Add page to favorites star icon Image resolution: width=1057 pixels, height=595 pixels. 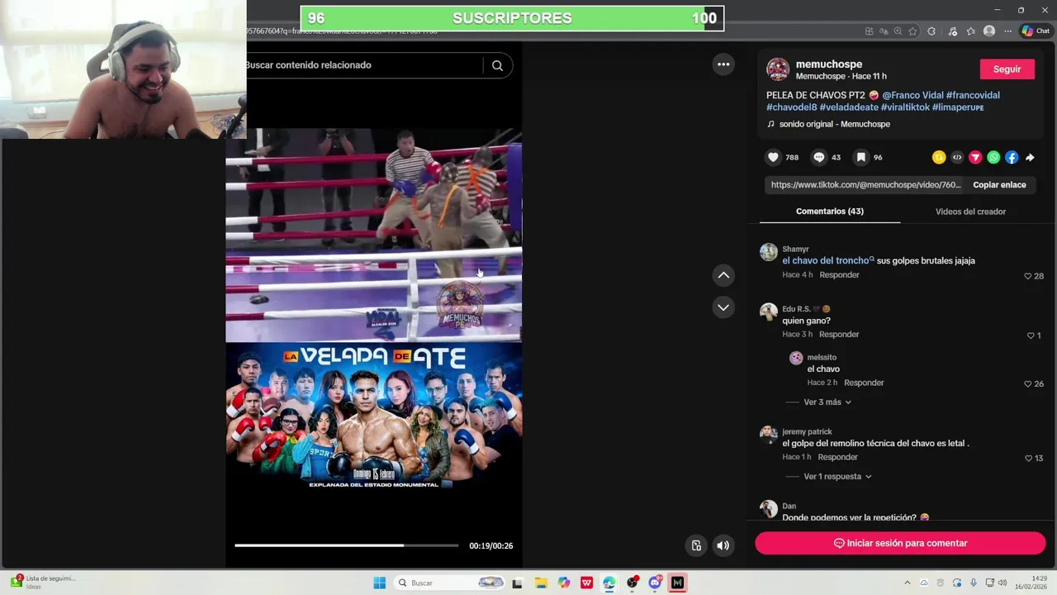(912, 31)
